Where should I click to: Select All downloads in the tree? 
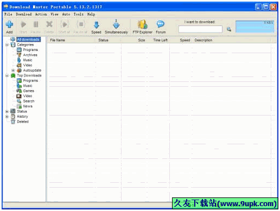(x=28, y=40)
